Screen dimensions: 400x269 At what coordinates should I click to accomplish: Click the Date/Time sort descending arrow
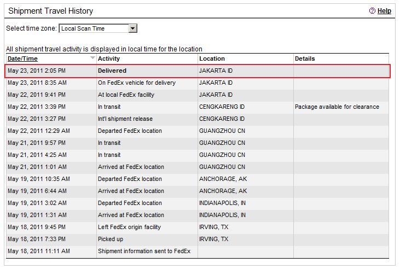[92, 58]
